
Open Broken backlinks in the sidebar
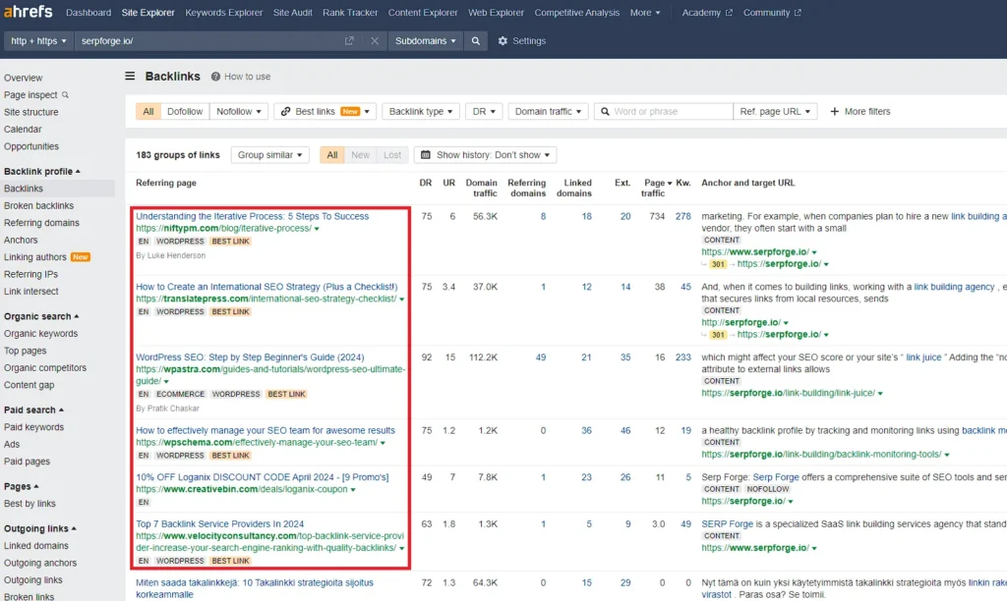coord(38,206)
